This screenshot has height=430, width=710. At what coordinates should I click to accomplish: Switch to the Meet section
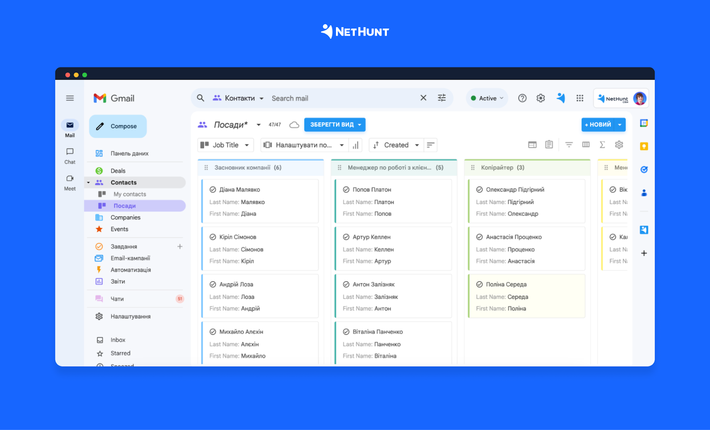tap(70, 182)
